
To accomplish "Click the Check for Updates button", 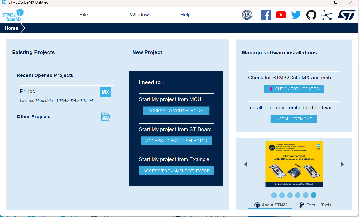I will [x=294, y=89].
